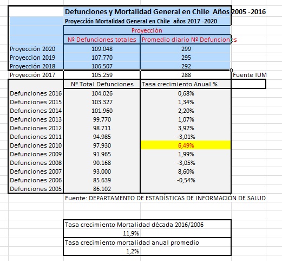Select the daily average cell 288
Screen dimensions: 282x261
pos(186,75)
